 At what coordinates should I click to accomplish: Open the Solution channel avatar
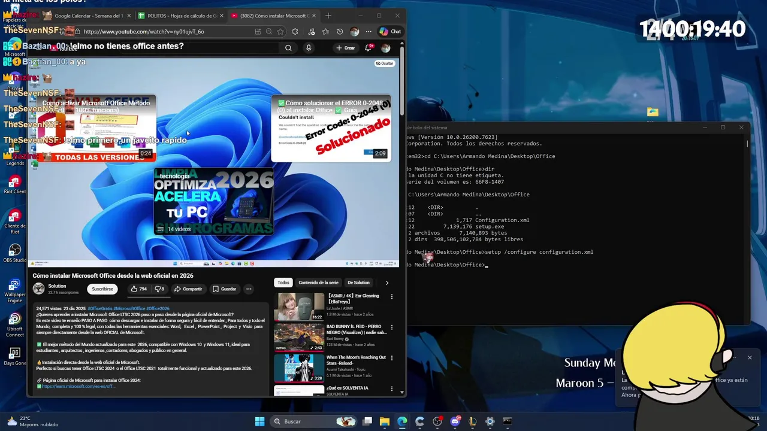(39, 289)
